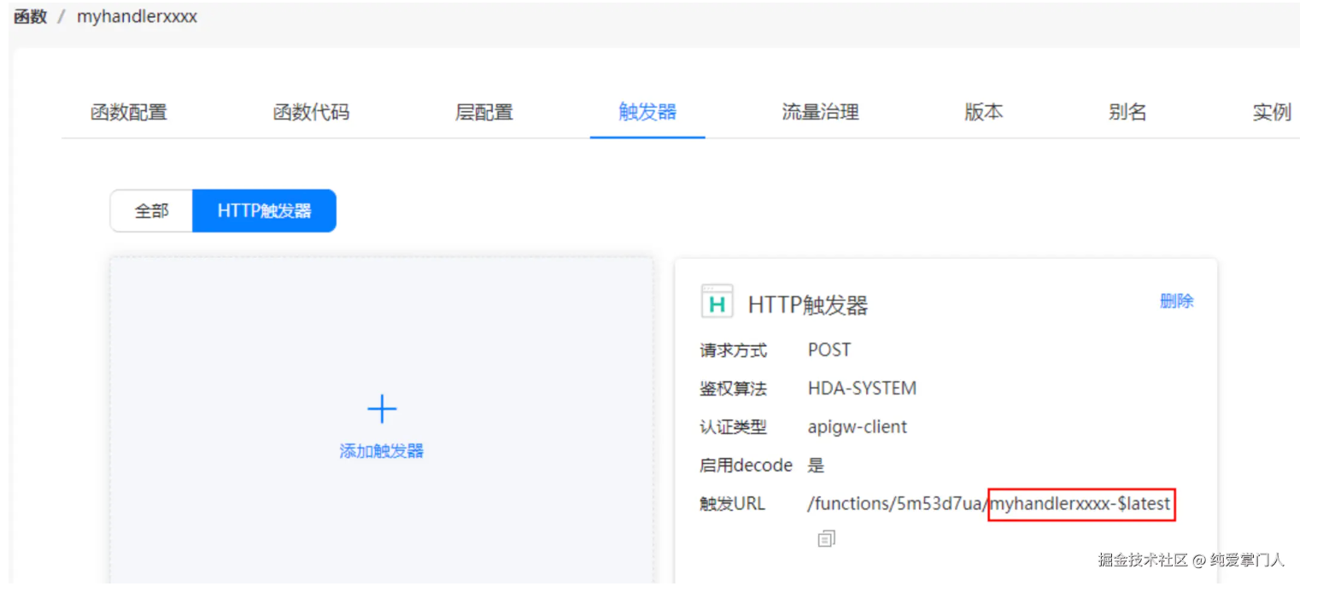Click the 函数 breadcrumb link
Screen dimensions: 1329x598
(x=30, y=16)
